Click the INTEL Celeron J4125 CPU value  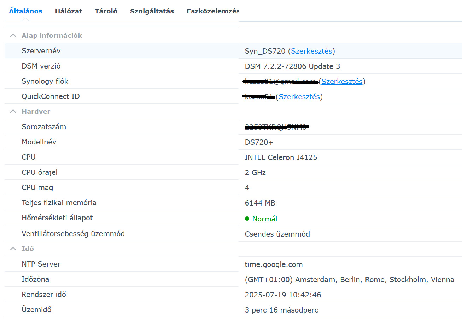click(281, 157)
